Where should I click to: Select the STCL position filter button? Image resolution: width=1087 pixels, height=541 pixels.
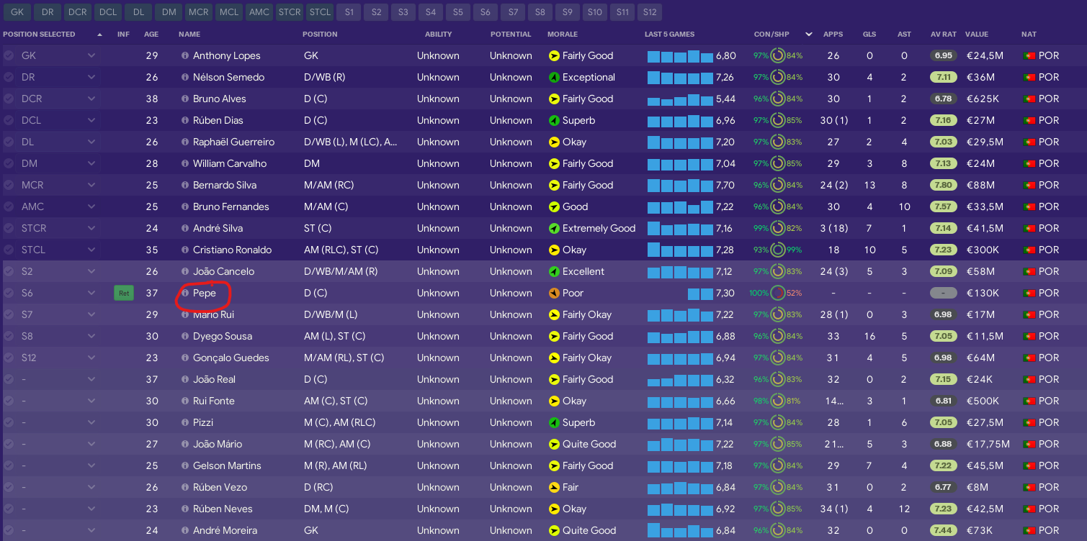[320, 12]
